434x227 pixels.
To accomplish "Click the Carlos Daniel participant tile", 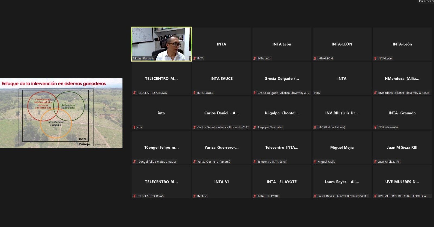I will [x=221, y=113].
